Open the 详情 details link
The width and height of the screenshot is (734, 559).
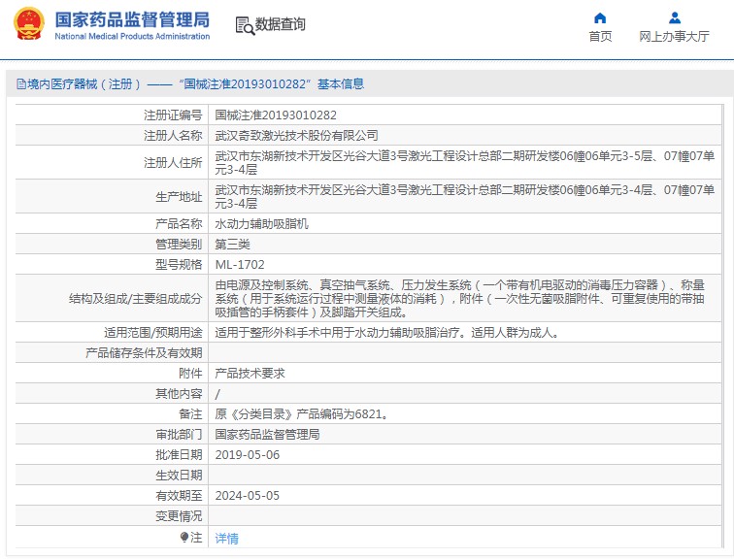click(x=226, y=539)
